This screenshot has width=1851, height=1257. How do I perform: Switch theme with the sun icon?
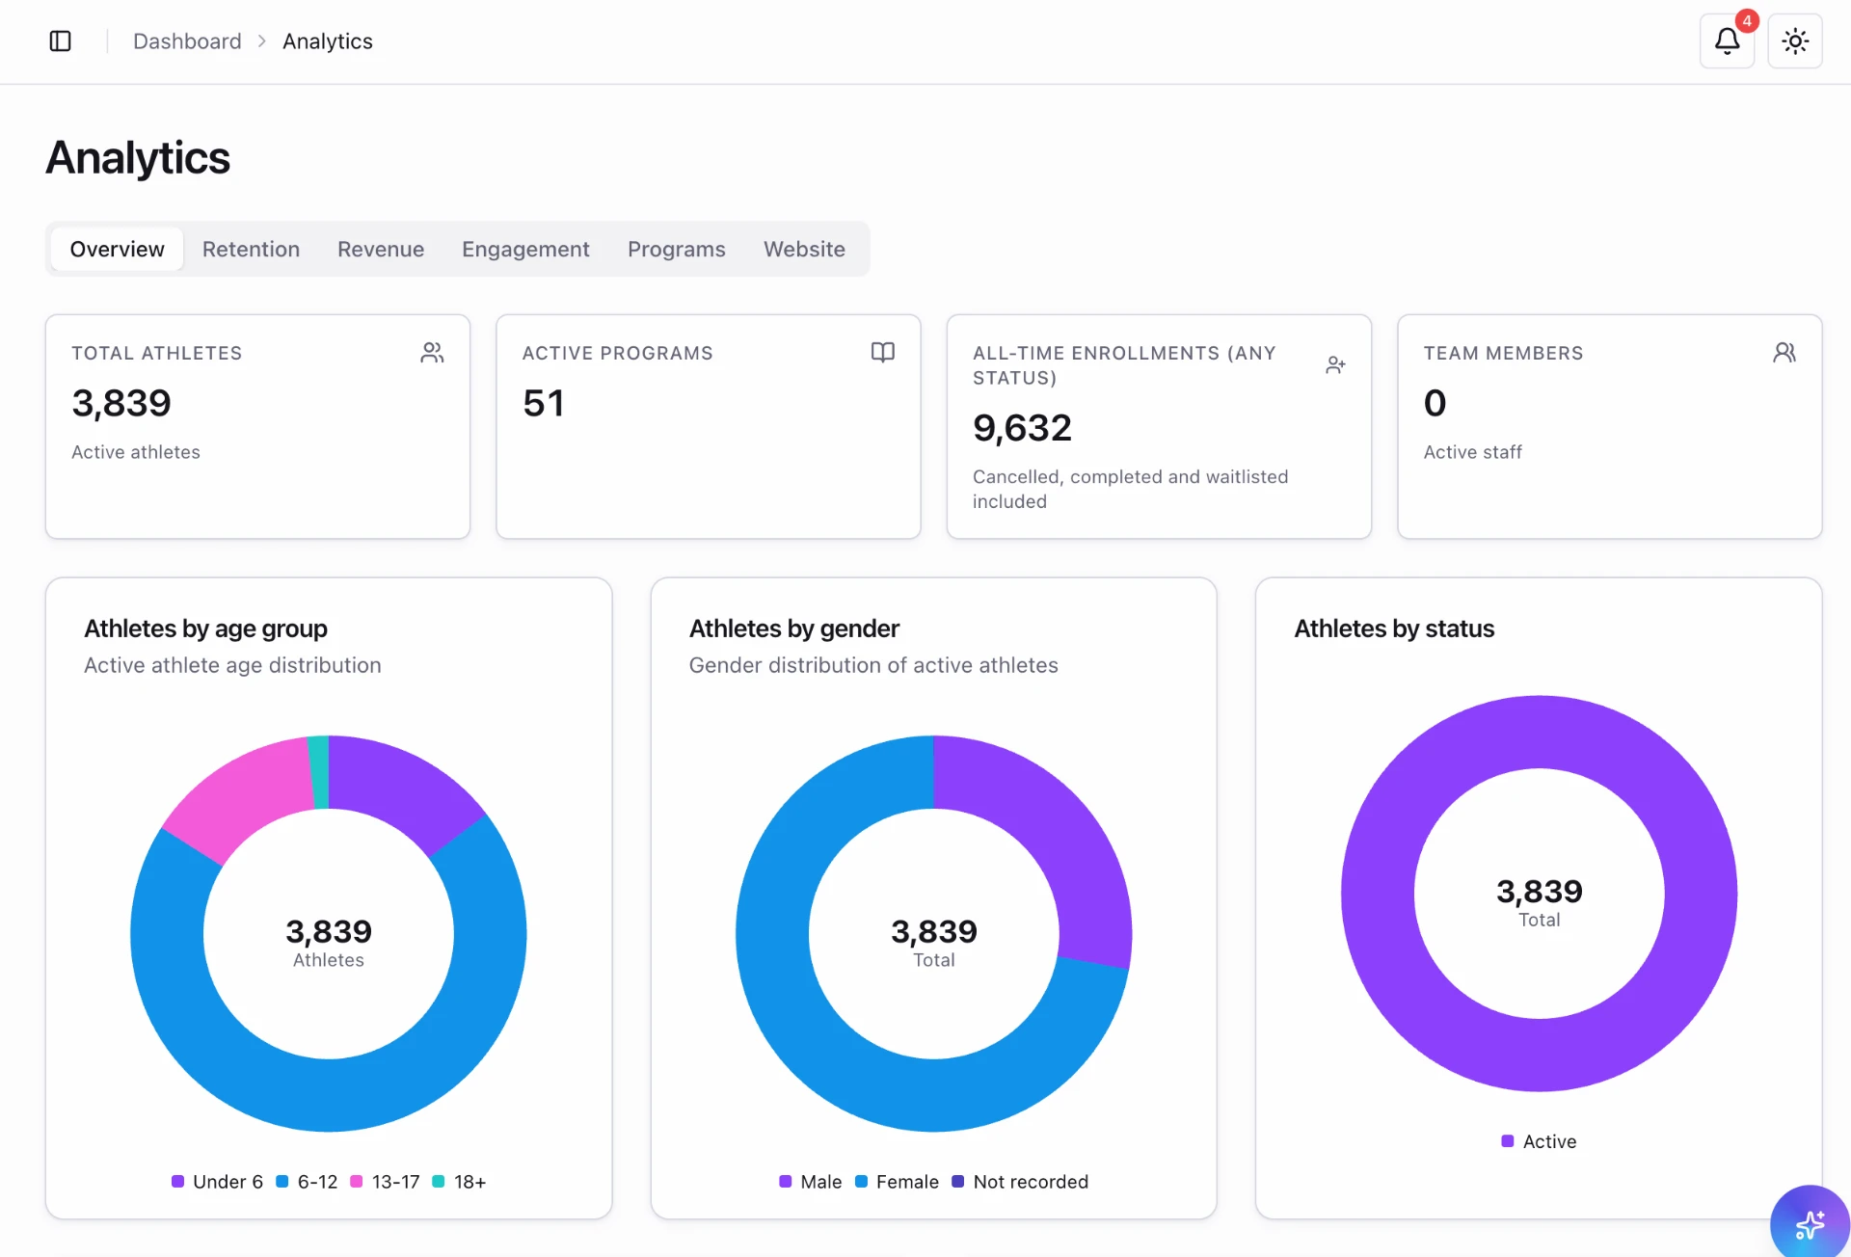[1794, 40]
